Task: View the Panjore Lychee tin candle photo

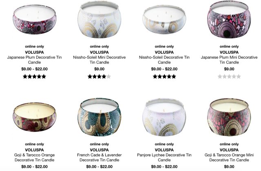Action: pyautogui.click(x=164, y=117)
